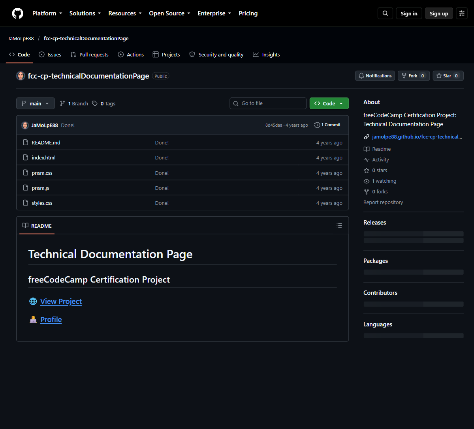
Task: Open the jamolpe88.github.io website link
Action: pyautogui.click(x=417, y=137)
